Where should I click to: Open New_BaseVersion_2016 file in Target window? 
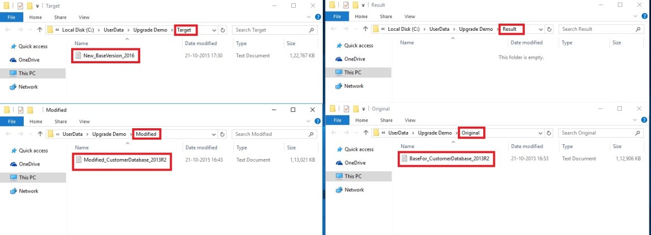108,56
